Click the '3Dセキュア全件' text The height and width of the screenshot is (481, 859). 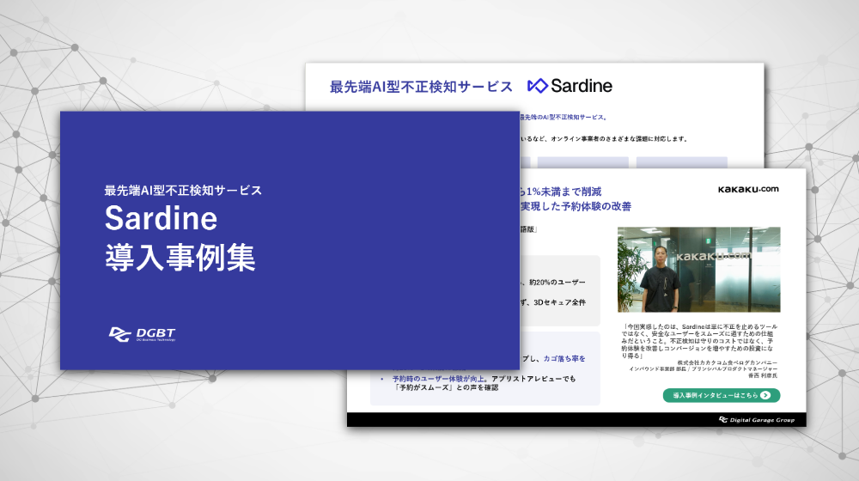pos(559,302)
